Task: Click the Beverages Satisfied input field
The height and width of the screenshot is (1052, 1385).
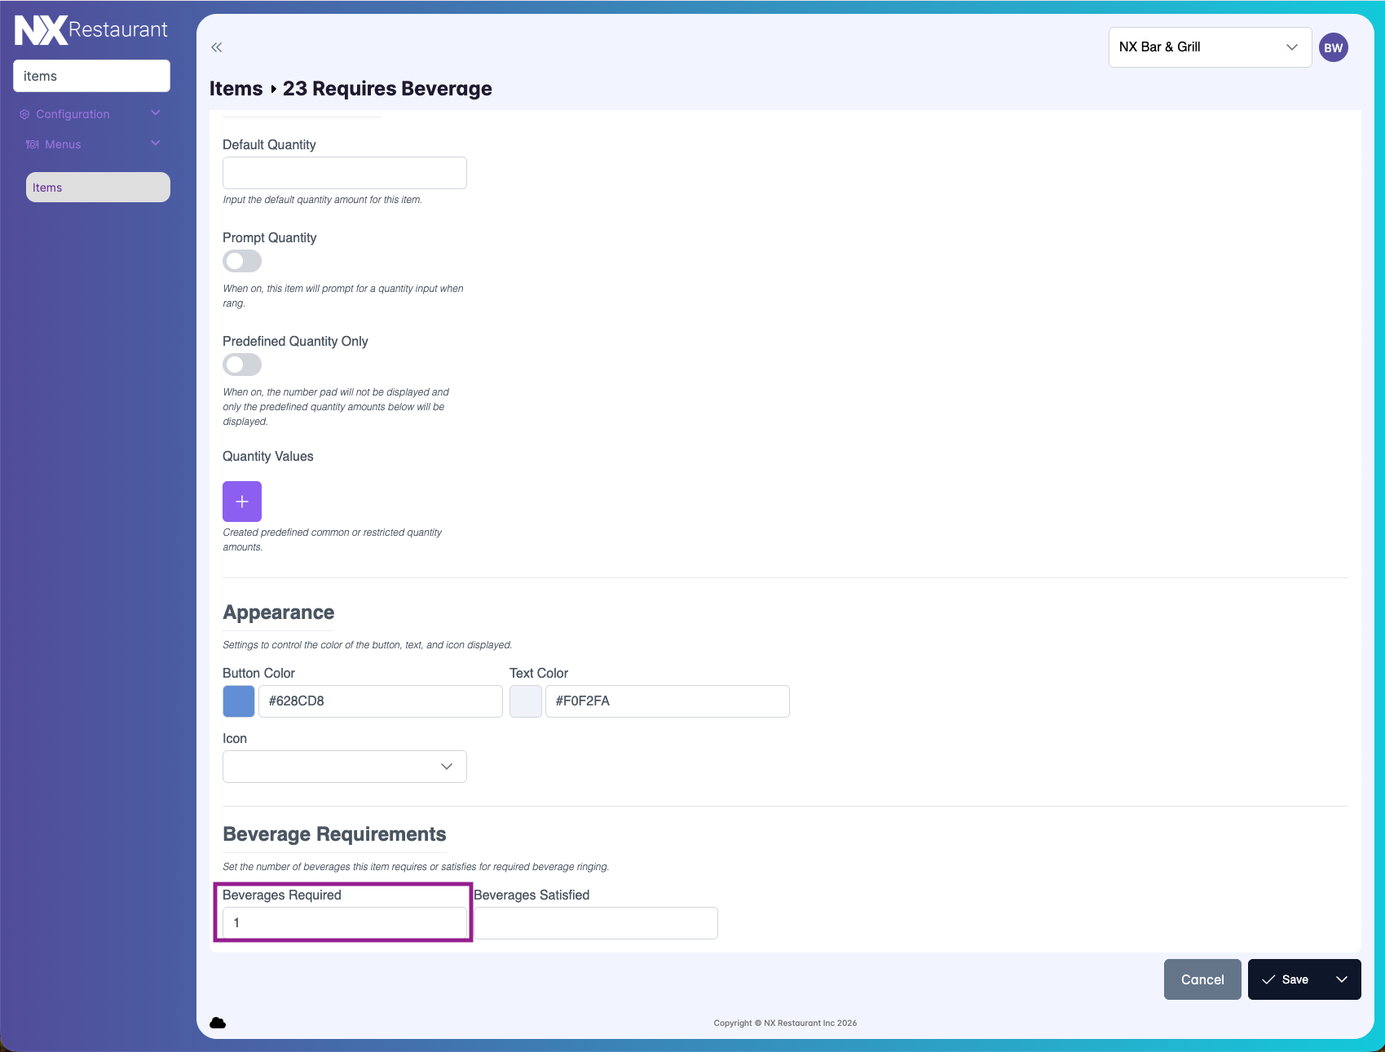Action: coord(596,923)
